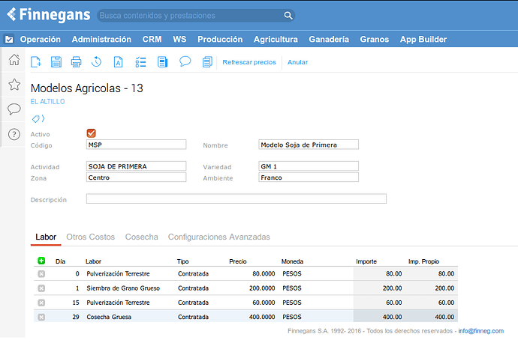Click the new document icon
Image resolution: width=518 pixels, height=343 pixels.
[x=35, y=62]
